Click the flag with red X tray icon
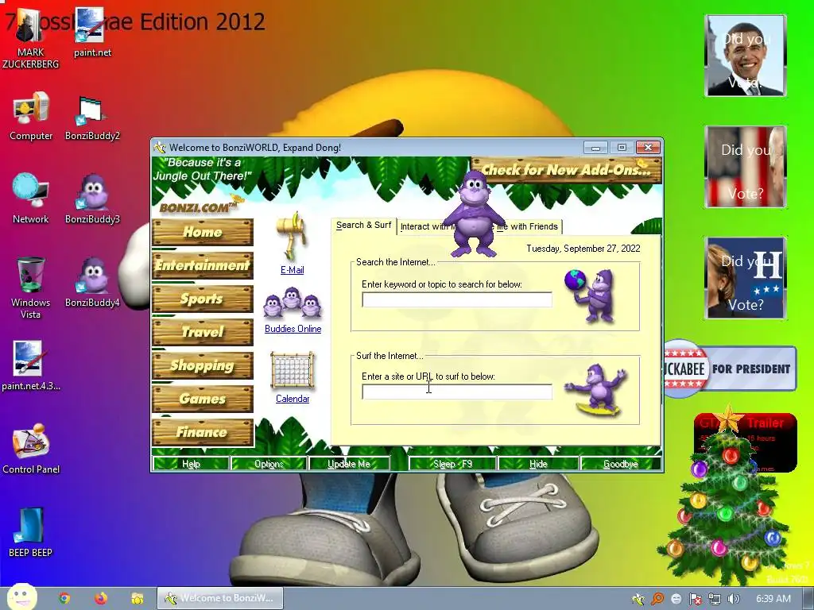This screenshot has height=610, width=814. [696, 599]
